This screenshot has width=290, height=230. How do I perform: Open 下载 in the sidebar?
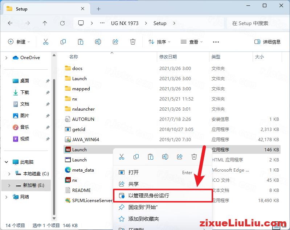click(25, 93)
